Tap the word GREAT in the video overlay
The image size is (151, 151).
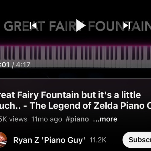pos(24,26)
